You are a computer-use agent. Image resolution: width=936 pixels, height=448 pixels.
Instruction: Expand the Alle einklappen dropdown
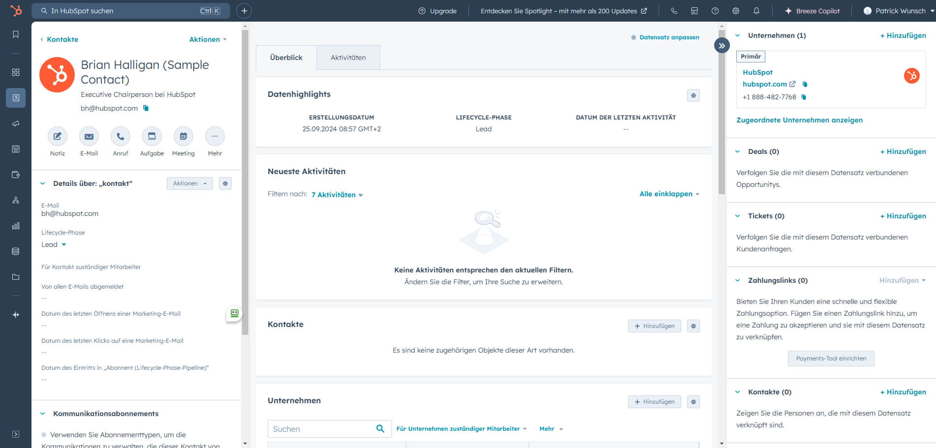(669, 194)
